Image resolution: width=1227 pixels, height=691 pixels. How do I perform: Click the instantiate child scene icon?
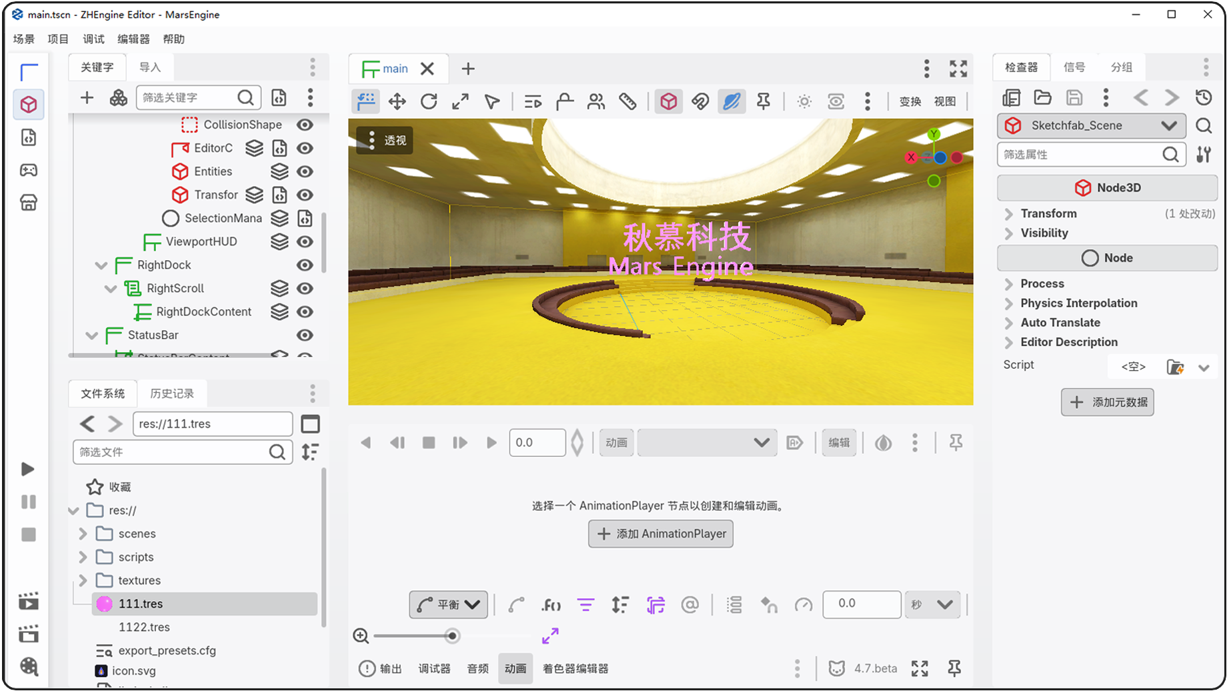pyautogui.click(x=118, y=98)
